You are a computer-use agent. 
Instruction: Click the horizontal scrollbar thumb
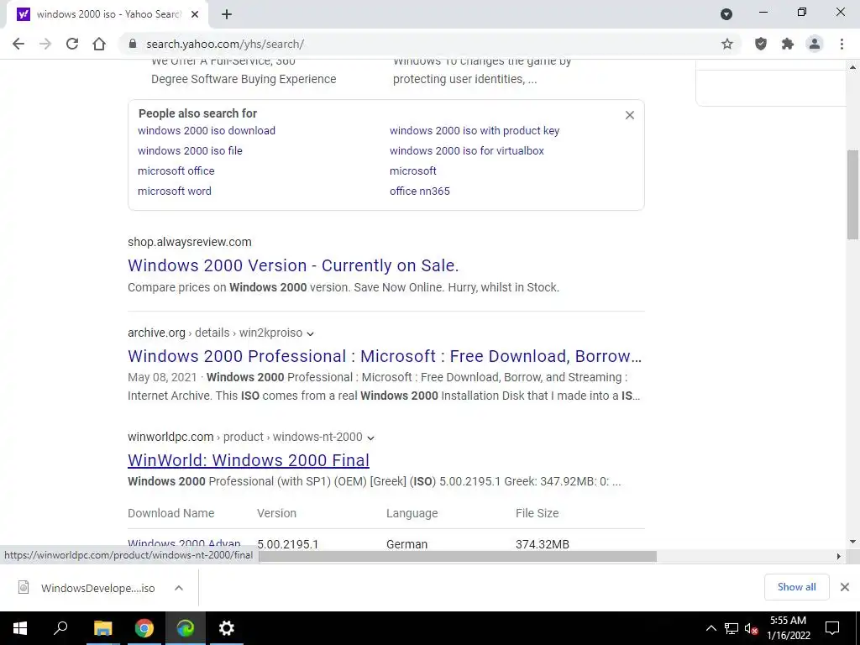(x=458, y=556)
